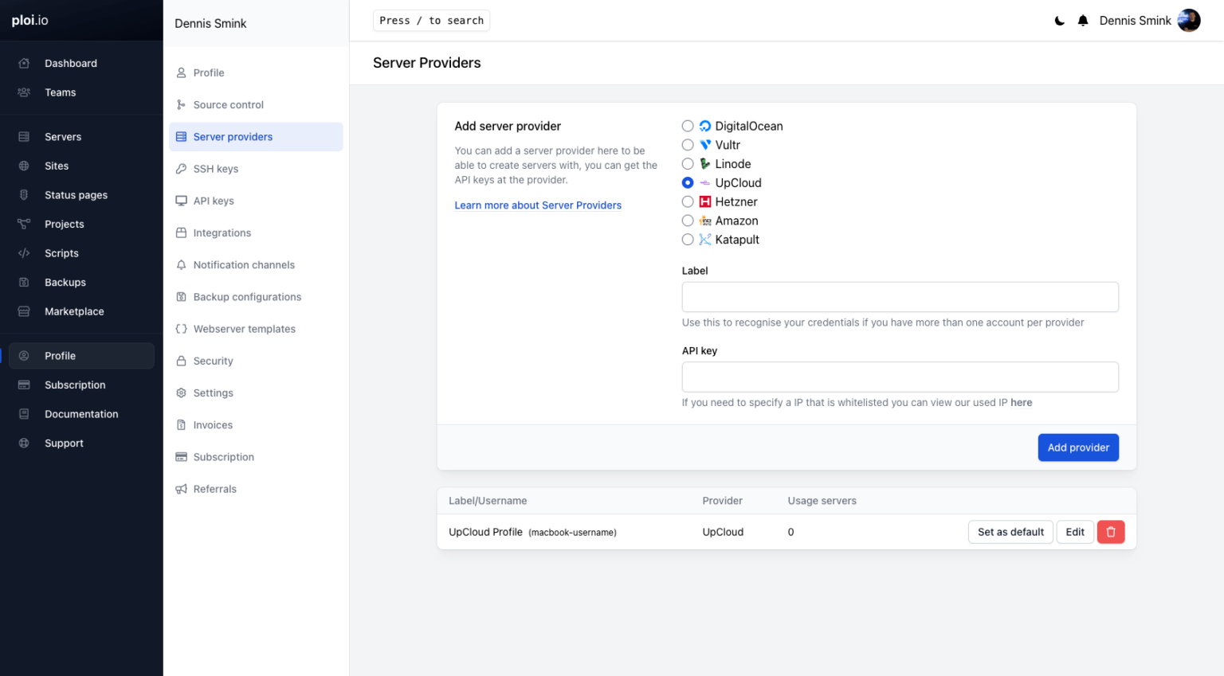Click the API keys monitor icon
This screenshot has width=1224, height=676.
point(181,201)
